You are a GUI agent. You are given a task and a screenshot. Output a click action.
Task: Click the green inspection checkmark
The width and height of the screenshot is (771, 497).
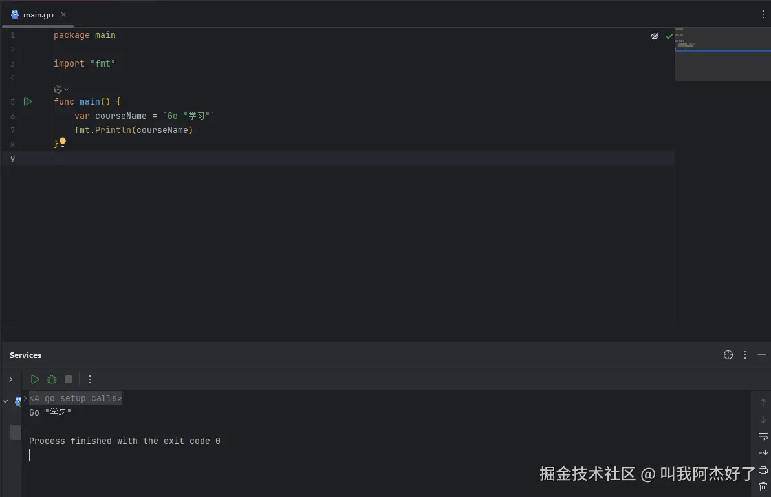(669, 36)
